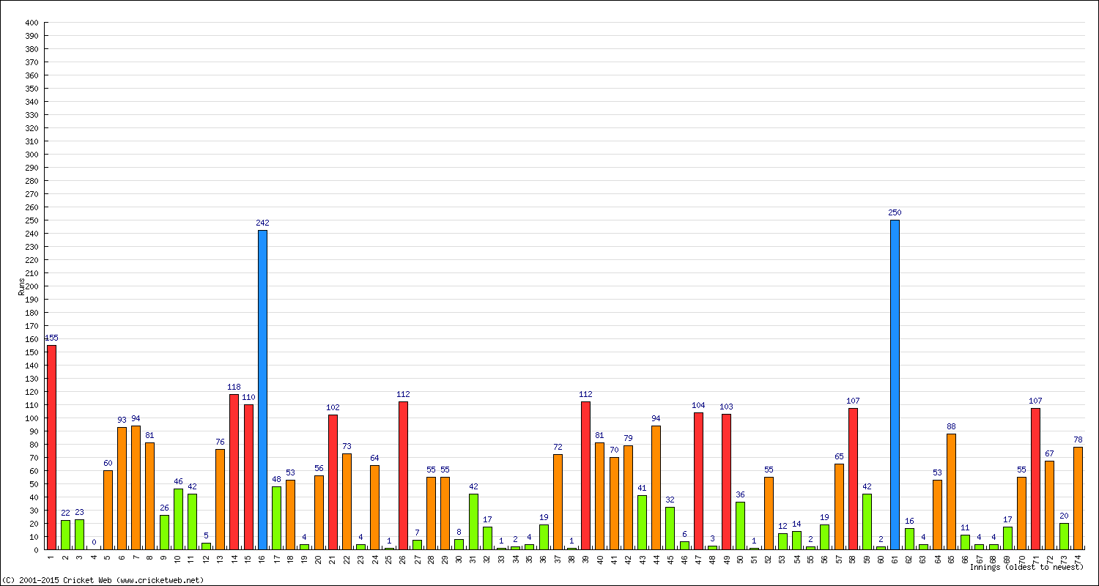Click the orange bar labeled 78 at innings 74
Image resolution: width=1099 pixels, height=586 pixels.
coord(1078,498)
